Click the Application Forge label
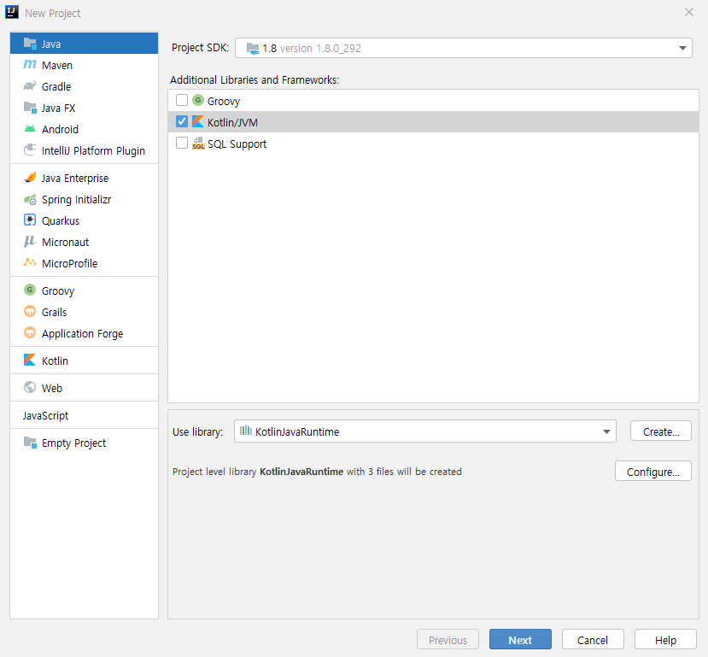The height and width of the screenshot is (657, 708). [82, 334]
